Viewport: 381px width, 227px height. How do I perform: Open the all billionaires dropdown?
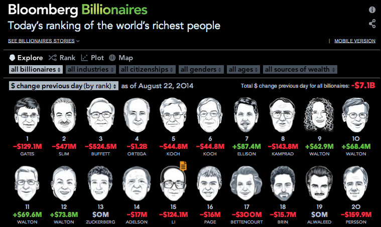click(x=36, y=70)
